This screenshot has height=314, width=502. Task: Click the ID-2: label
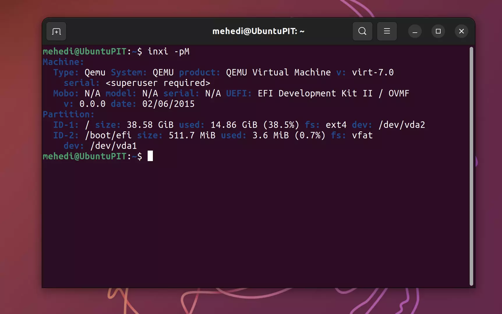coord(66,135)
